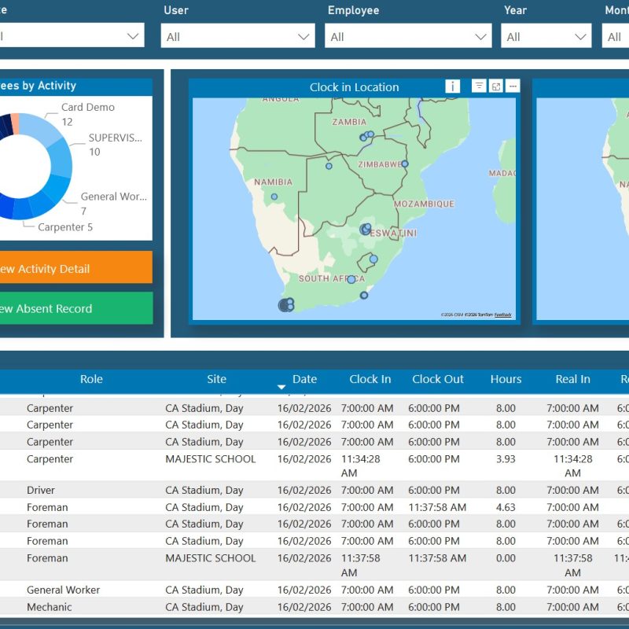
Task: Open the map in focus mode
Action: [x=496, y=86]
